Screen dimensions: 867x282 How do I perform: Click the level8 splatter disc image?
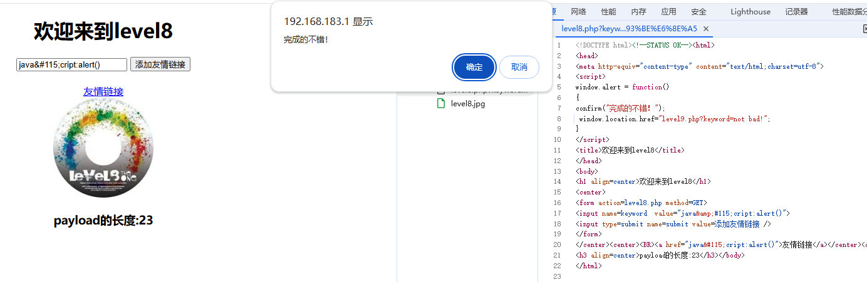pyautogui.click(x=103, y=148)
